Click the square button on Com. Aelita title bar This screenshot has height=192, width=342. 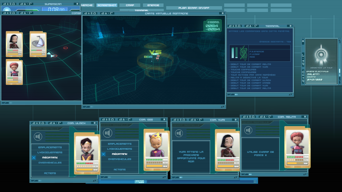coord(305,117)
